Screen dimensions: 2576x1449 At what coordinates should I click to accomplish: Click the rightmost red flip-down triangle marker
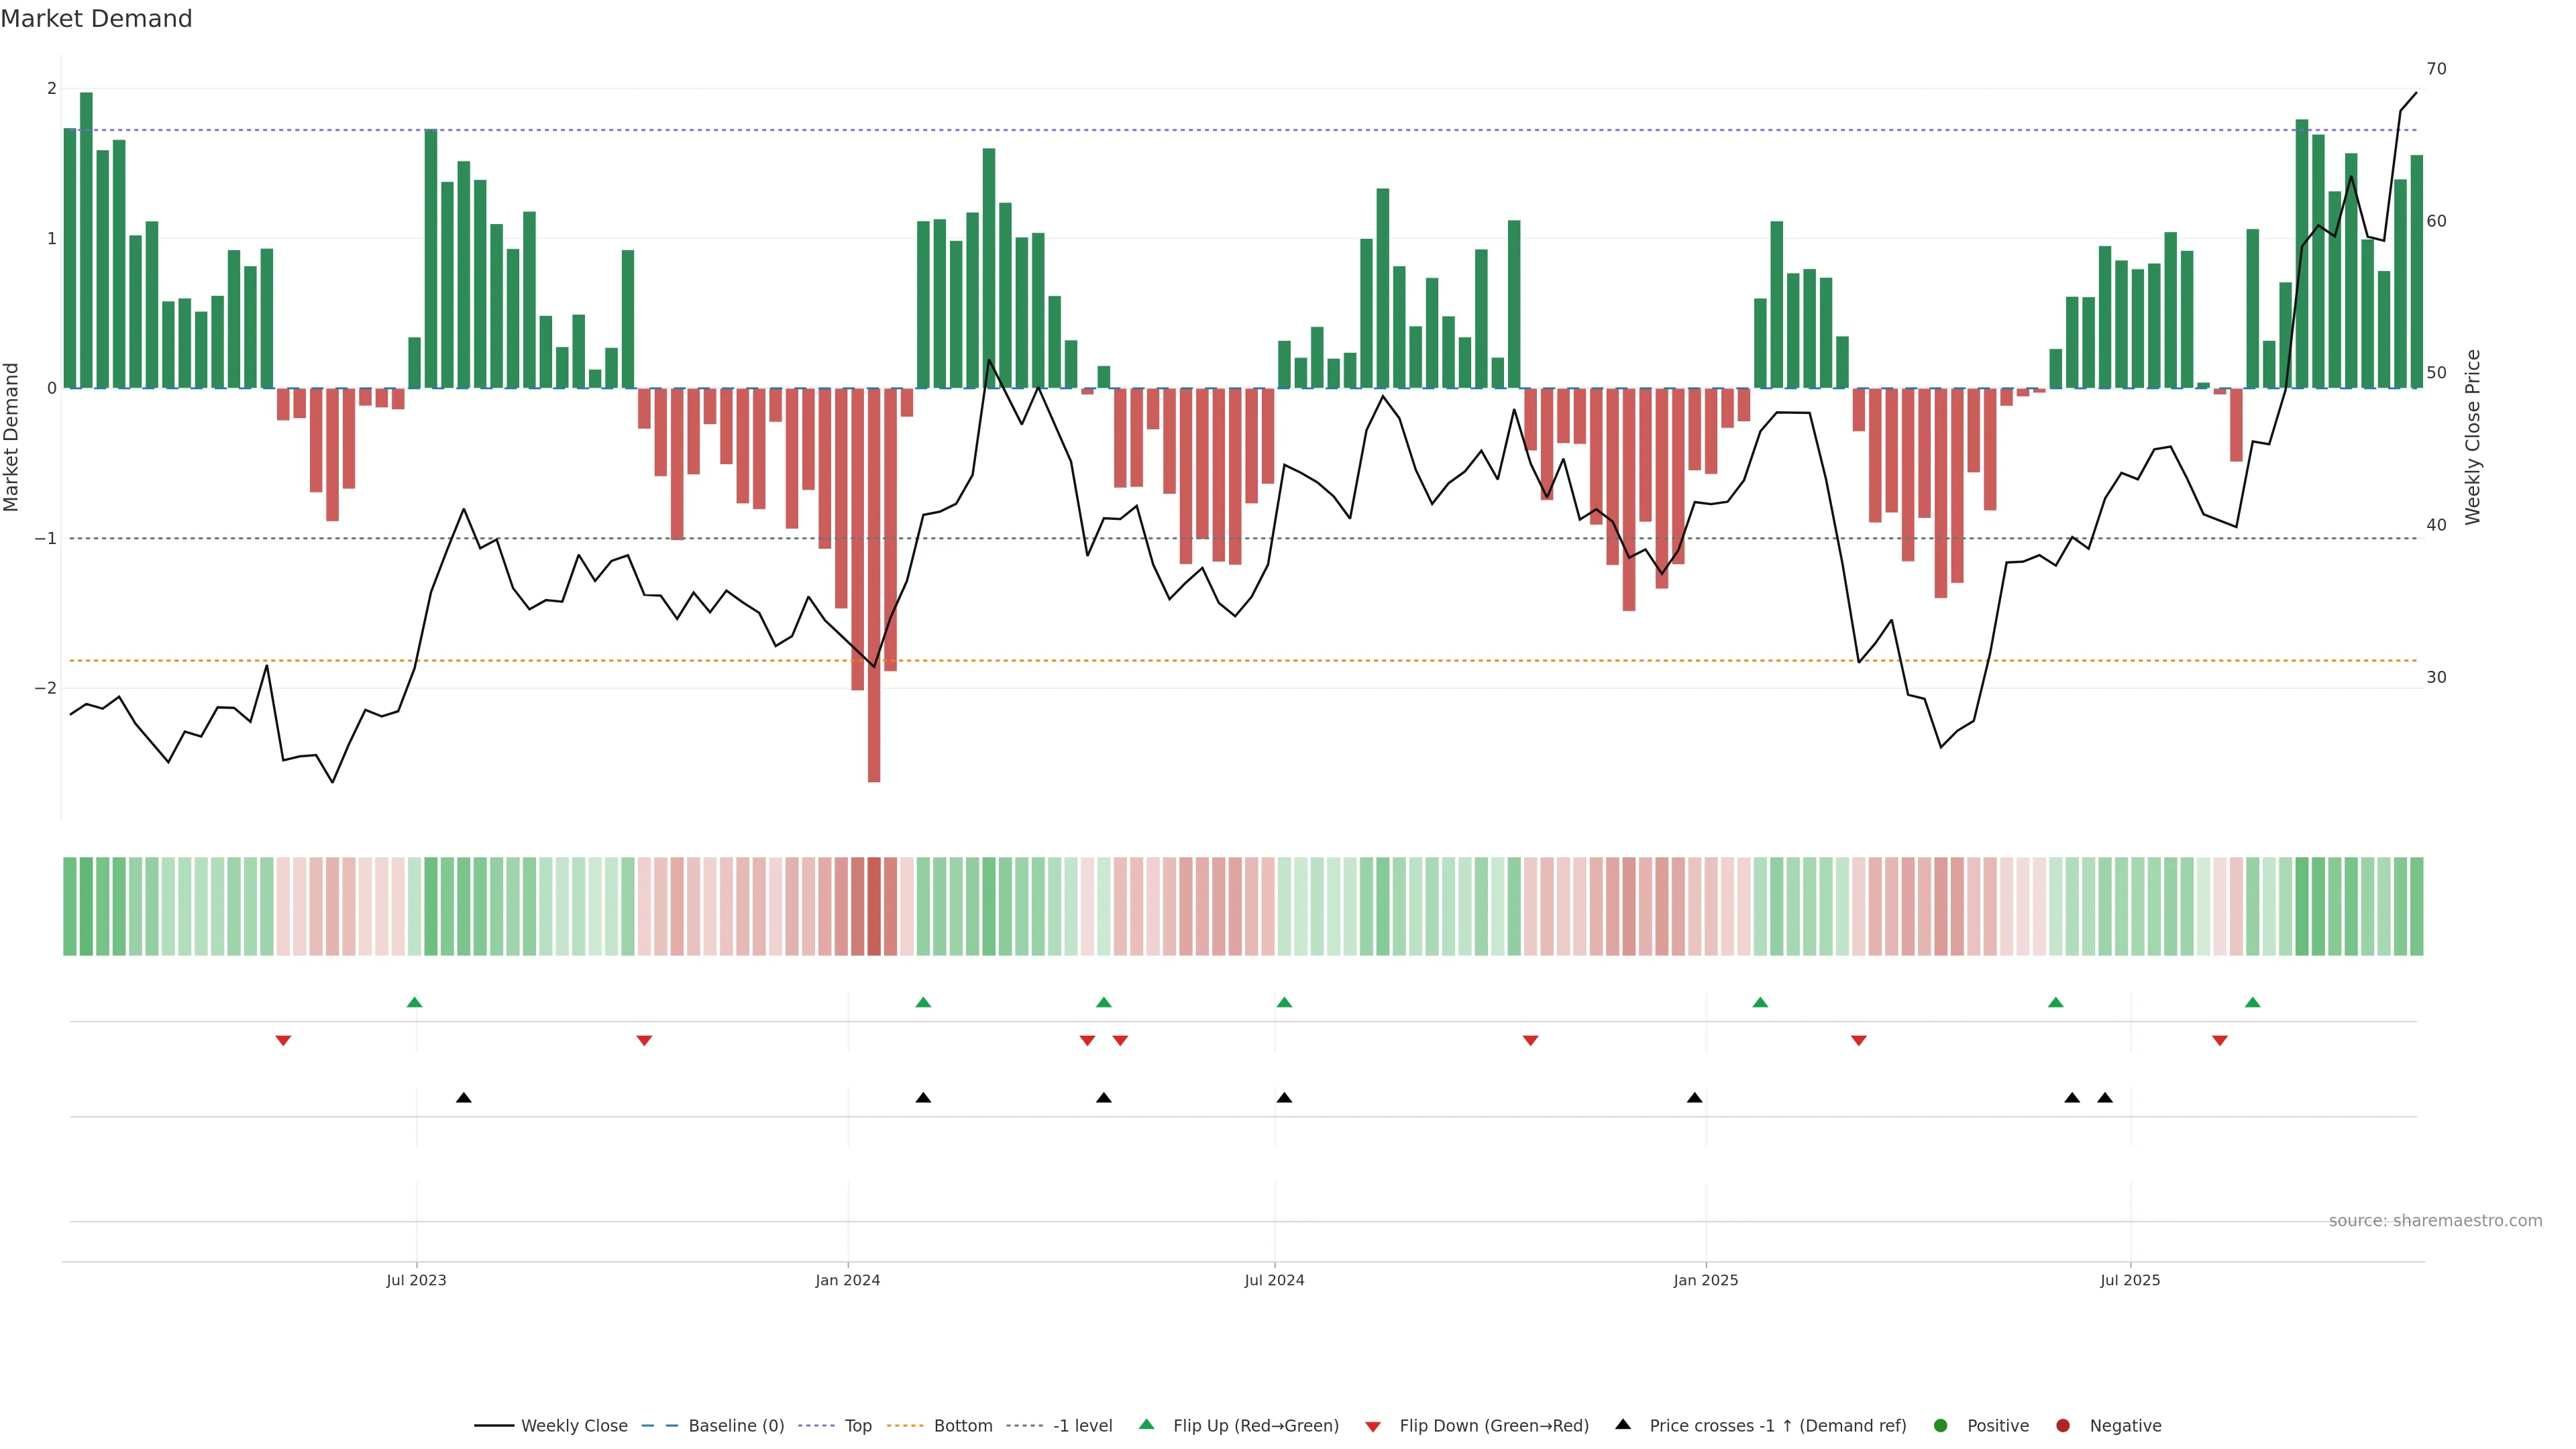[2220, 1041]
